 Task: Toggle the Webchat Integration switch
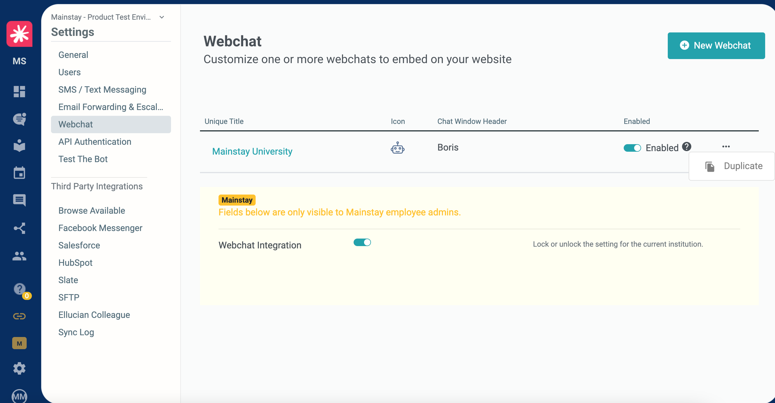[362, 243]
